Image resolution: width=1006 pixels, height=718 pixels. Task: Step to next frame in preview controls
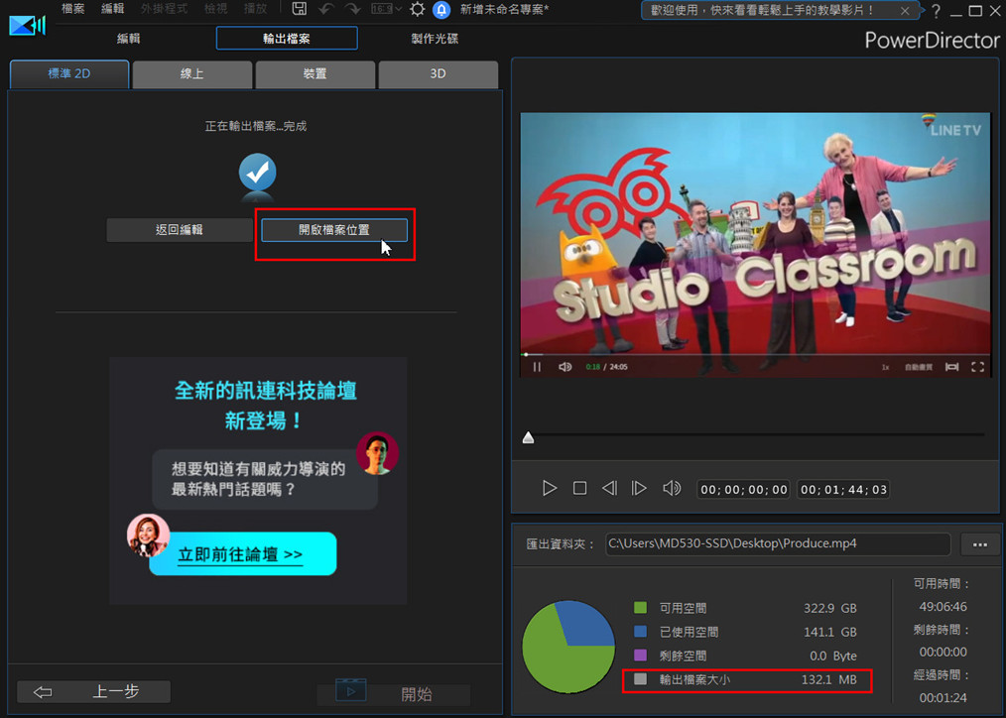coord(640,488)
